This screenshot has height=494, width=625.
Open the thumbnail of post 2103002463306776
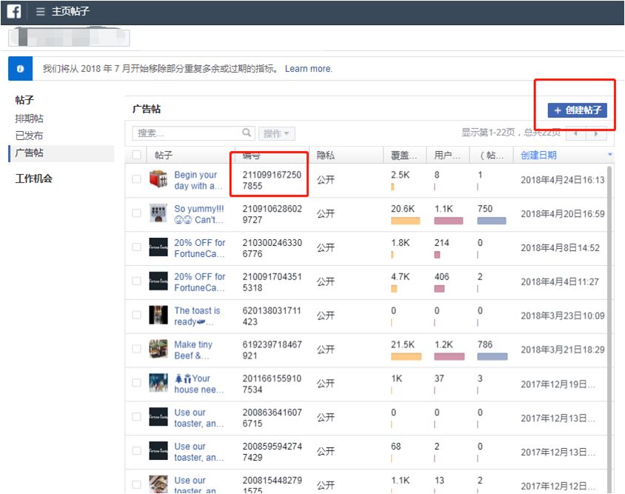tap(158, 247)
